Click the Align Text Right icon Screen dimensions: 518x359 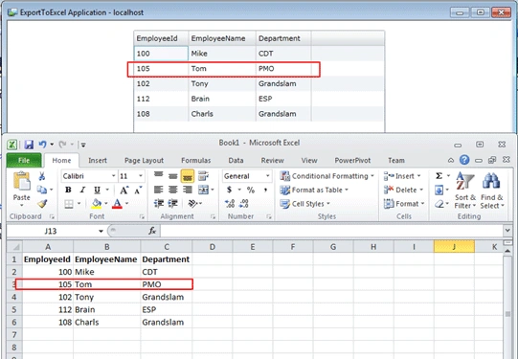click(188, 190)
